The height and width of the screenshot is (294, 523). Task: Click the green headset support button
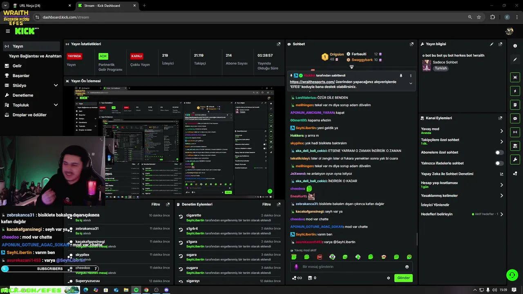click(512, 275)
